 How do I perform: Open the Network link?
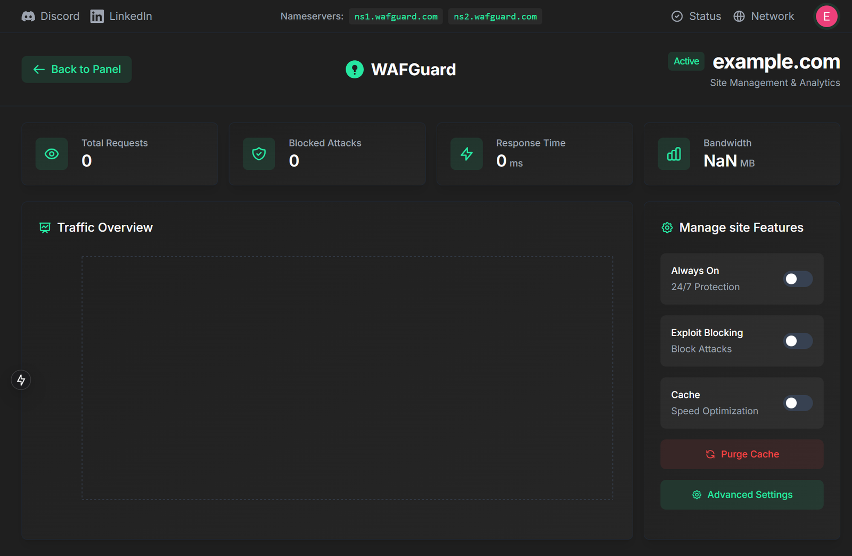(x=764, y=16)
